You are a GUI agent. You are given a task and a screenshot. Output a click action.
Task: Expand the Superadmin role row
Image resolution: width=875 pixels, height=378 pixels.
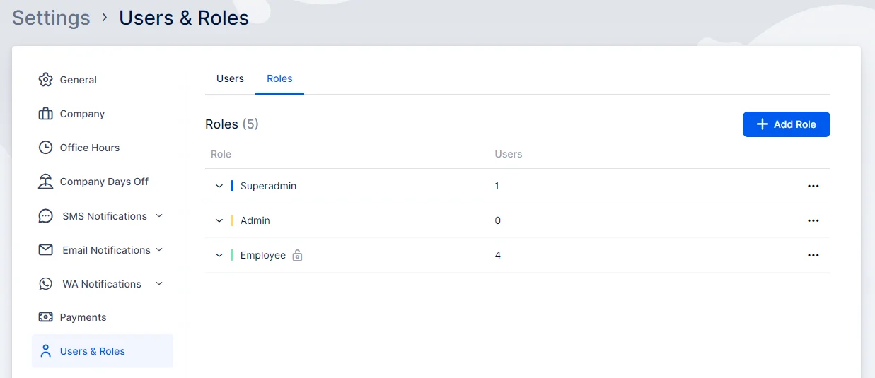[x=219, y=186]
